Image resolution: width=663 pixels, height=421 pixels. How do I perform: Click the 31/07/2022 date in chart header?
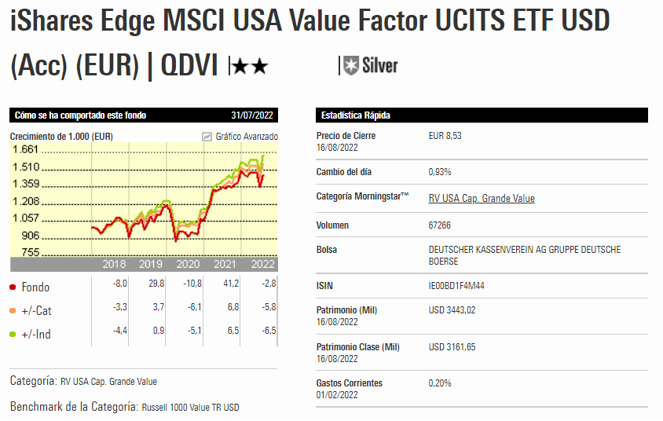pyautogui.click(x=252, y=115)
